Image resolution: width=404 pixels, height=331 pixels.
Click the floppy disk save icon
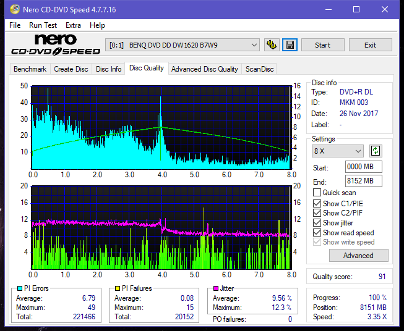290,45
